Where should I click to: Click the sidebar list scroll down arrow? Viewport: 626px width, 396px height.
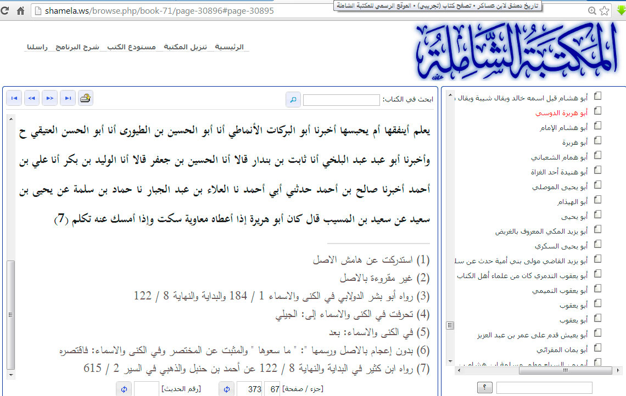coord(450,361)
